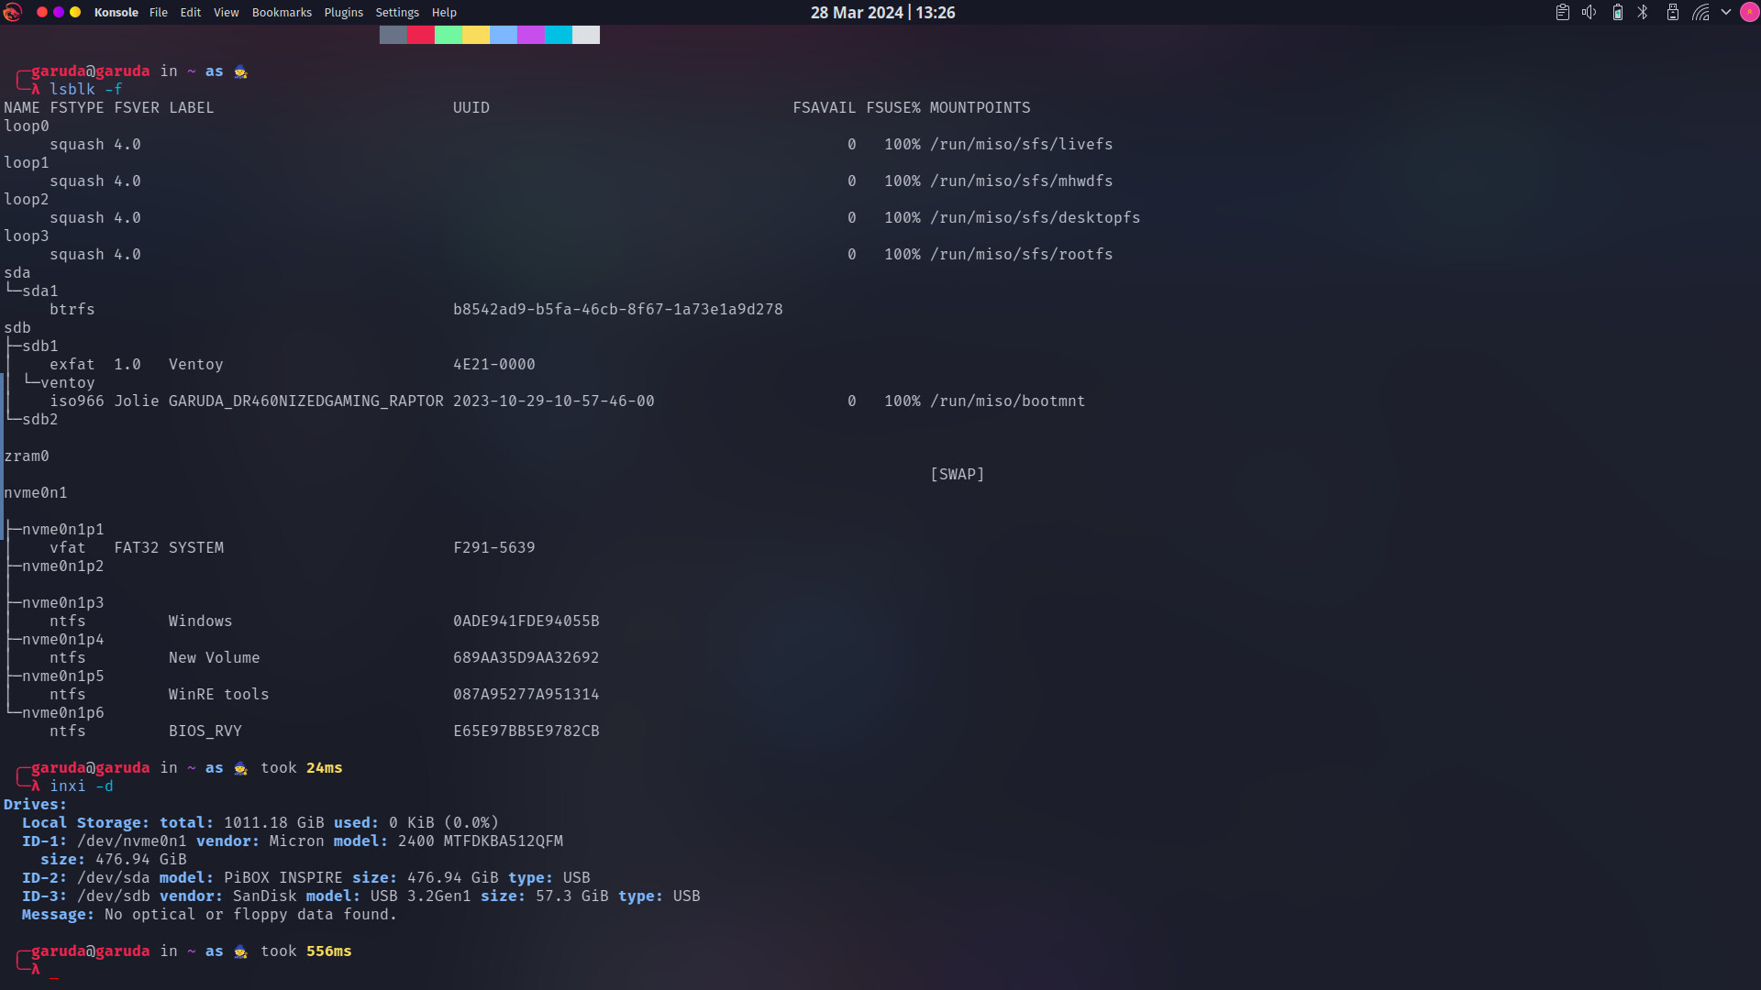Click the '/run/miso/sfs/livefs' mountpoint
The image size is (1761, 990).
click(x=1021, y=144)
